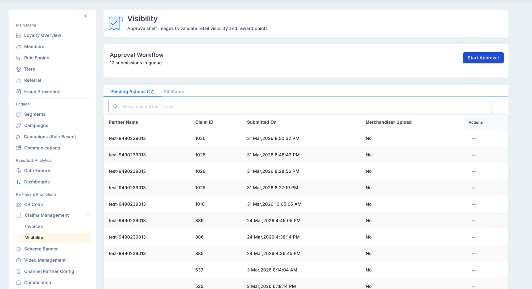This screenshot has width=532, height=289.
Task: Click the search magnifier icon
Action: tap(115, 106)
